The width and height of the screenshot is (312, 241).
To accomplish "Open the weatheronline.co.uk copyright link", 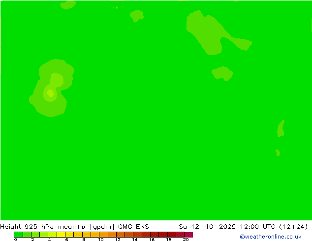I will coord(271,237).
